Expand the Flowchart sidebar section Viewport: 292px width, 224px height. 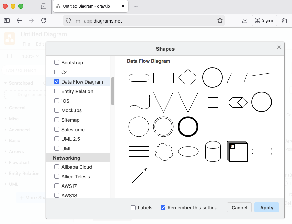click(x=19, y=162)
